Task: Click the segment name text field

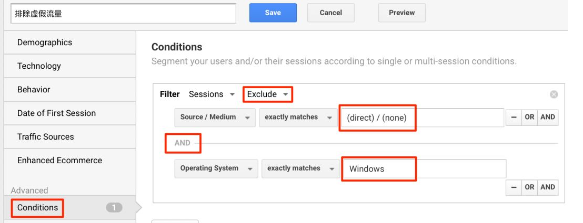Action: click(123, 14)
